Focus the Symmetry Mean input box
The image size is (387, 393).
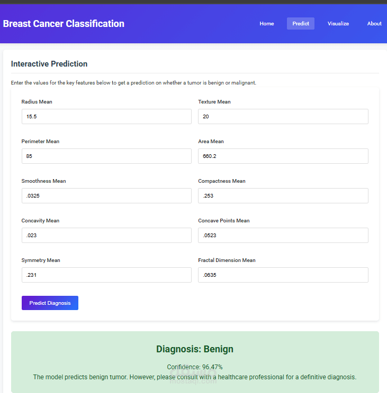coord(106,275)
